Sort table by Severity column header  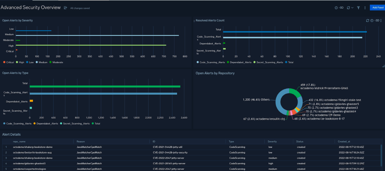pos(272,142)
